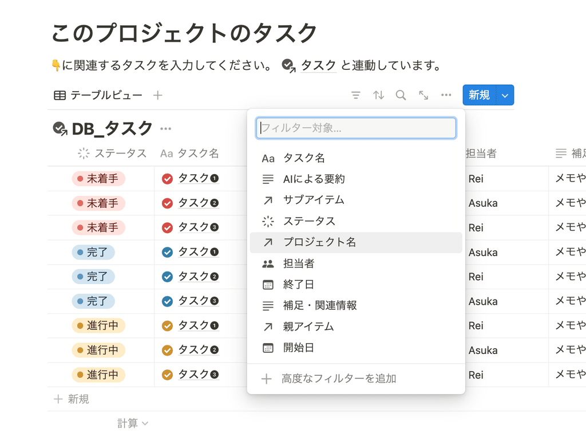
Task: Click the table view icon beside テーブルビュー
Action: point(60,96)
